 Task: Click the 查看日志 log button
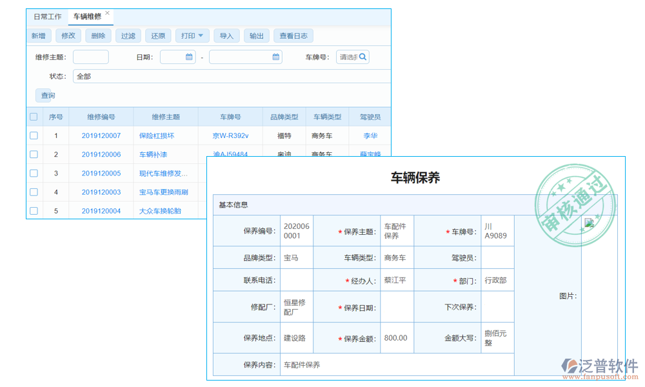click(295, 35)
